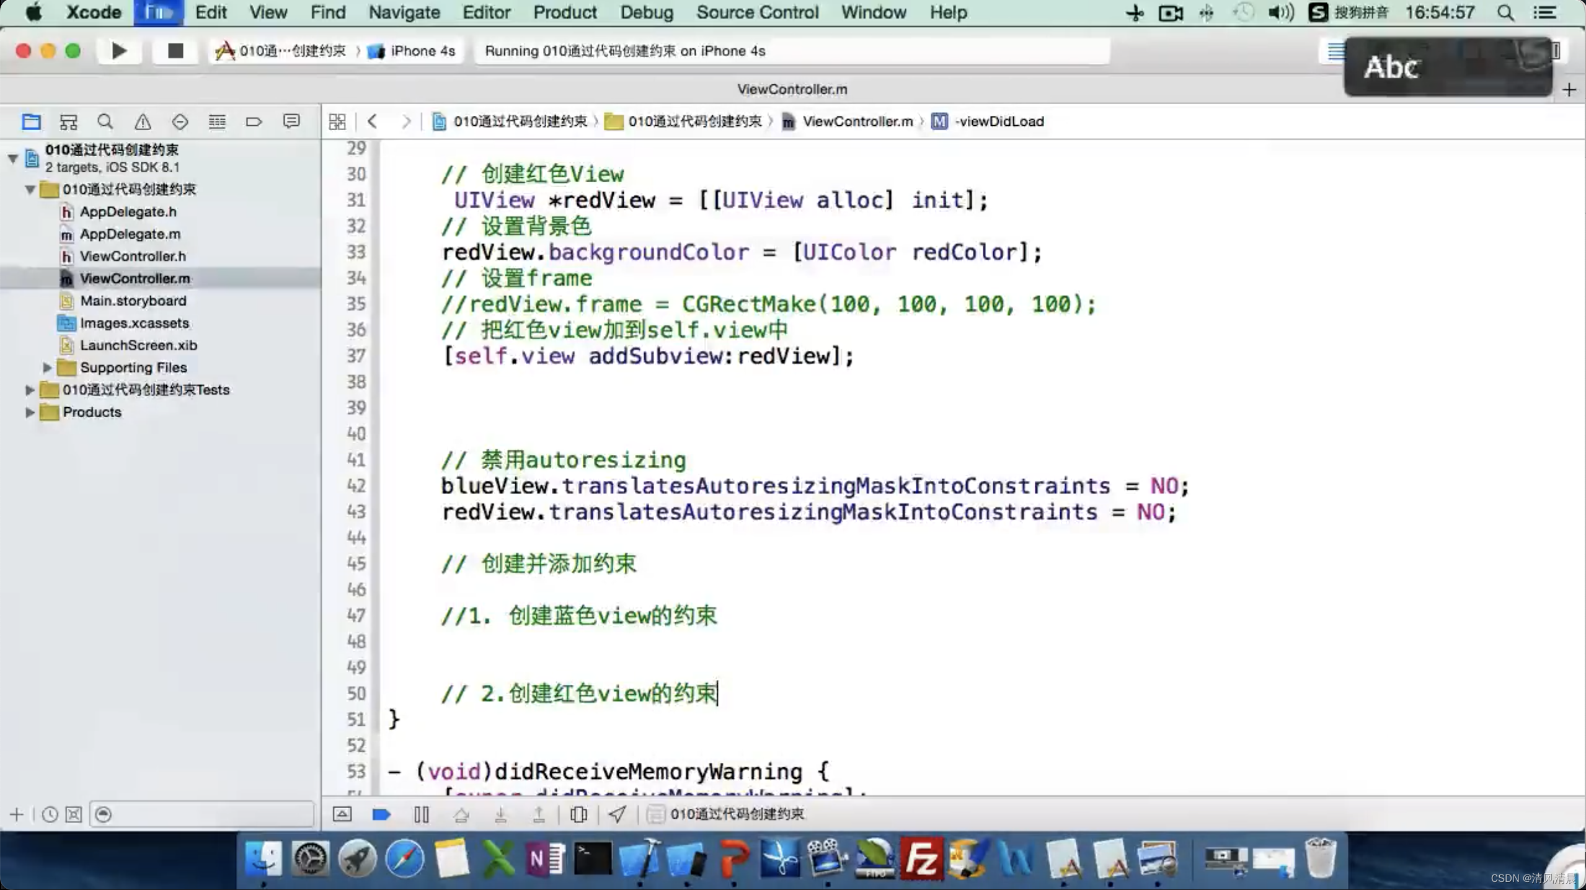
Task: Collapse the project root disclosure triangle
Action: click(12, 158)
